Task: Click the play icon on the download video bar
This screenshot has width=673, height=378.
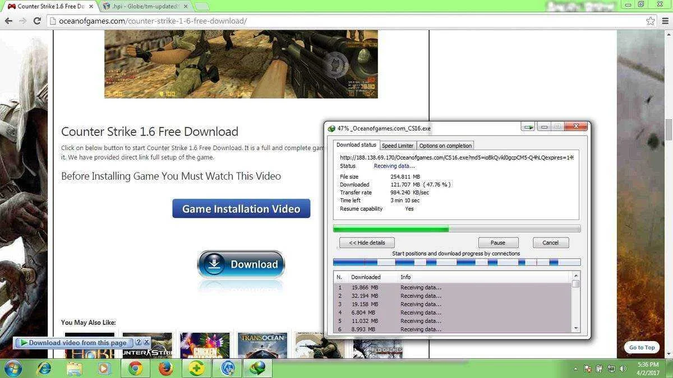Action: click(x=23, y=342)
